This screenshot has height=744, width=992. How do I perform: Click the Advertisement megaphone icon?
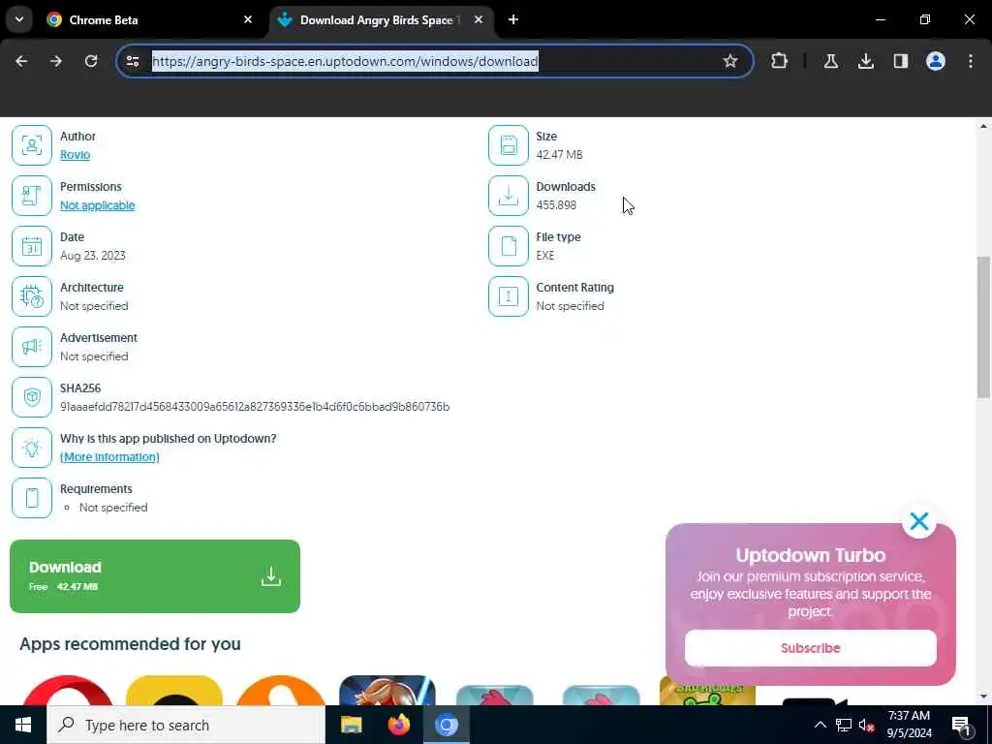pyautogui.click(x=32, y=347)
